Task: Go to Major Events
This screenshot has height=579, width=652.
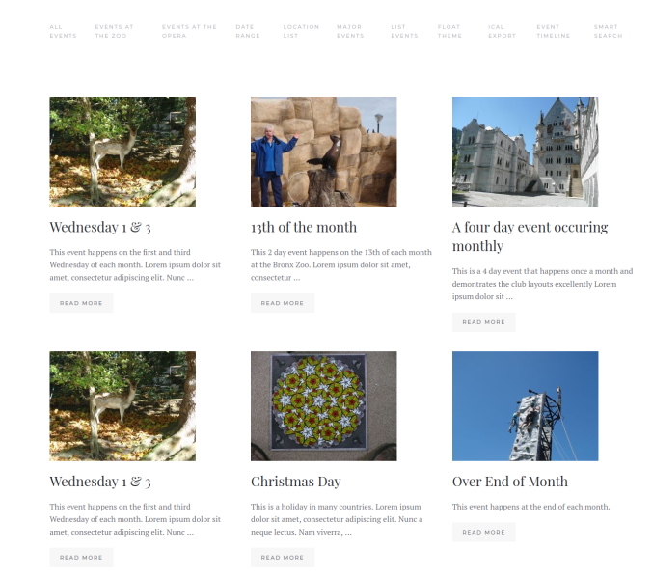Action: 350,31
